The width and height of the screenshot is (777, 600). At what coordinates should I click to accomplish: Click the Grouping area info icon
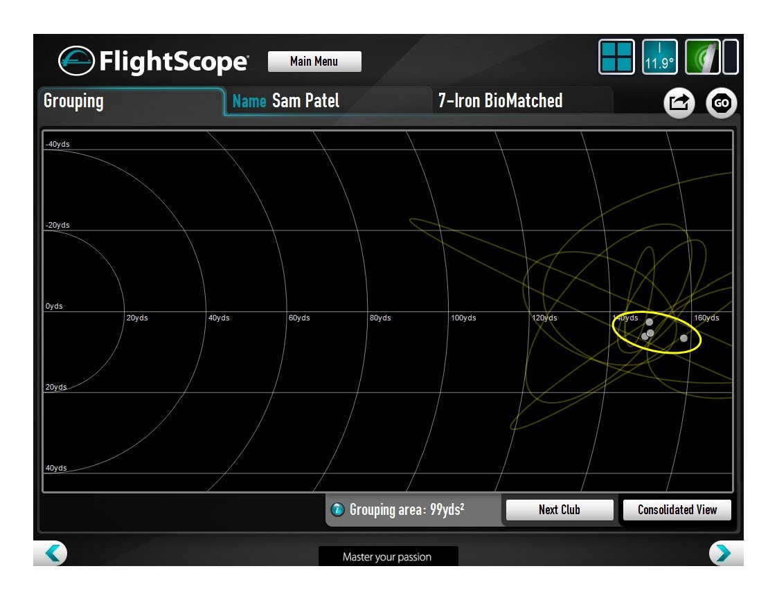[338, 510]
